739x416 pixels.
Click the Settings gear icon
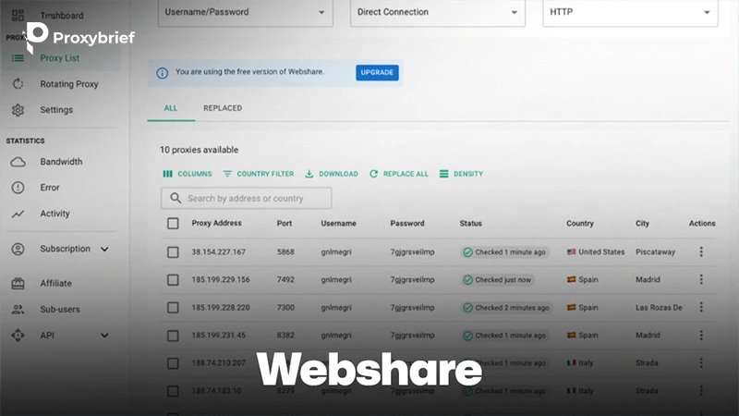click(18, 110)
